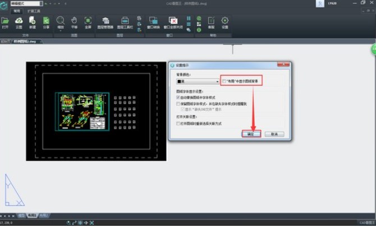Close the settings dialog with red X
This screenshot has width=376, height=227.
(x=283, y=65)
